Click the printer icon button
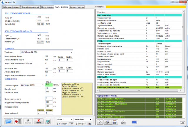The height and width of the screenshot is (127, 188). point(108,122)
